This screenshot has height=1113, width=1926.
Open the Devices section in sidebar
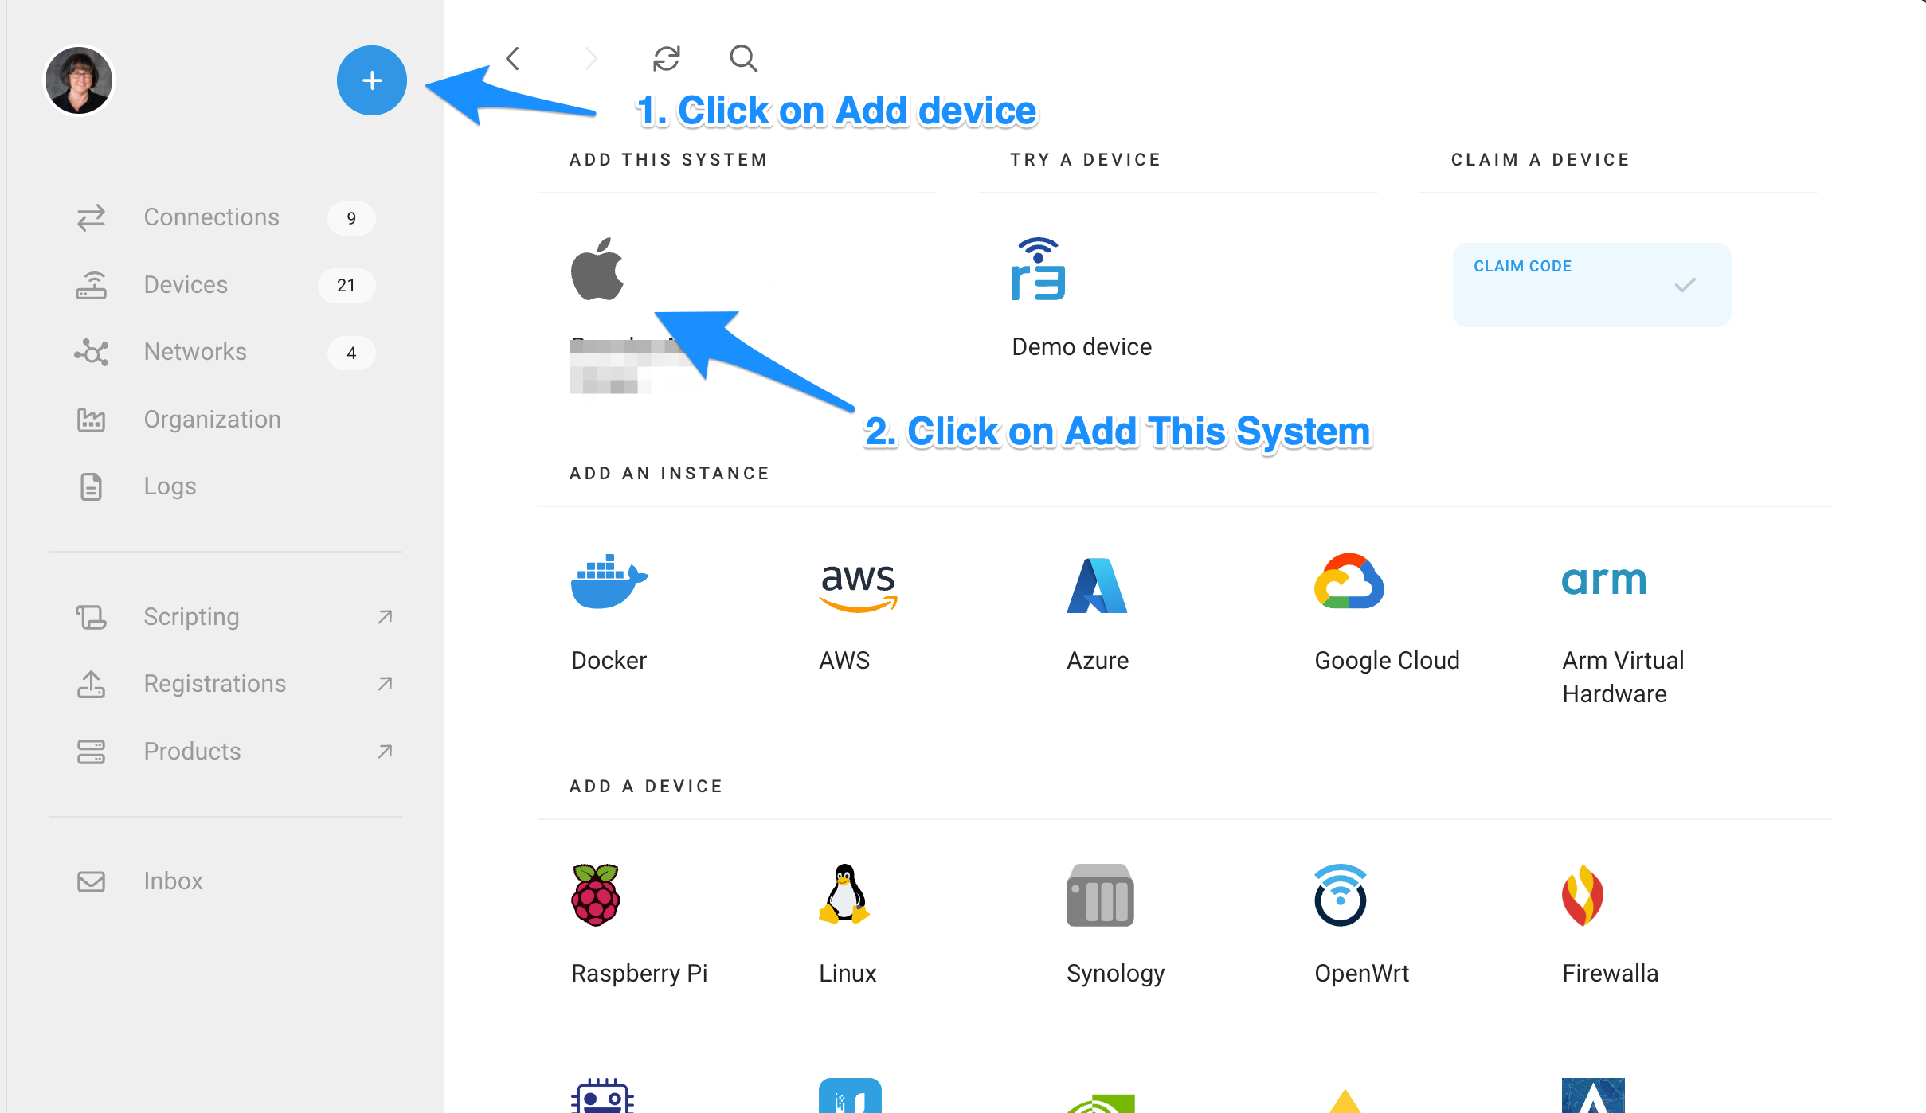click(x=184, y=283)
